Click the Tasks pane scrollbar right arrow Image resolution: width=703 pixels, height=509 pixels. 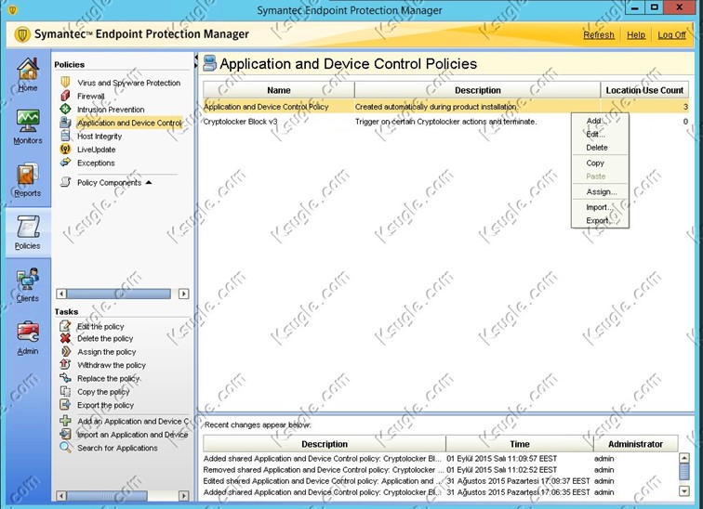click(183, 496)
